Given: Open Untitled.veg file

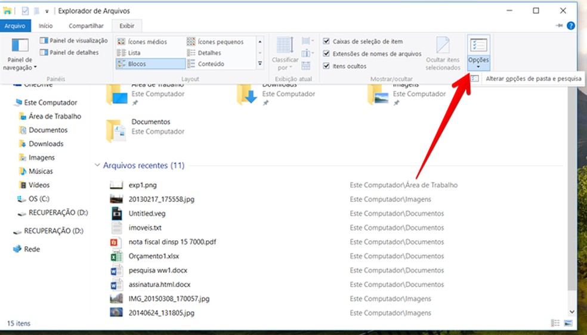Looking at the screenshot, I should 147,213.
